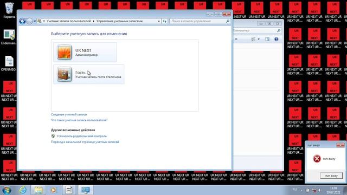
Task: Click red error icon in run away dialog
Action: (x=317, y=159)
